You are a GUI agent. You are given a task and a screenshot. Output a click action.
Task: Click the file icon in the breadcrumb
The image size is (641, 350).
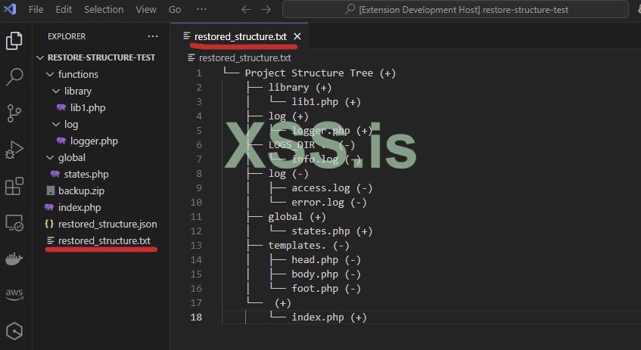(191, 57)
